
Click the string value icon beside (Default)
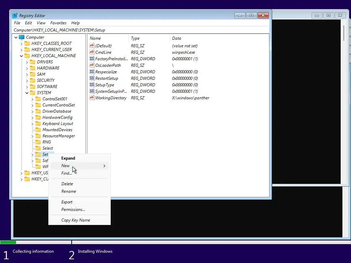click(92, 46)
